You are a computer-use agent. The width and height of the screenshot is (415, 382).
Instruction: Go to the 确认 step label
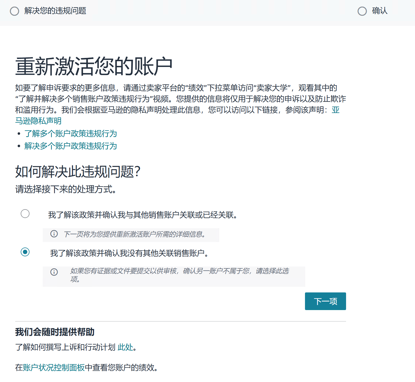[x=379, y=11]
